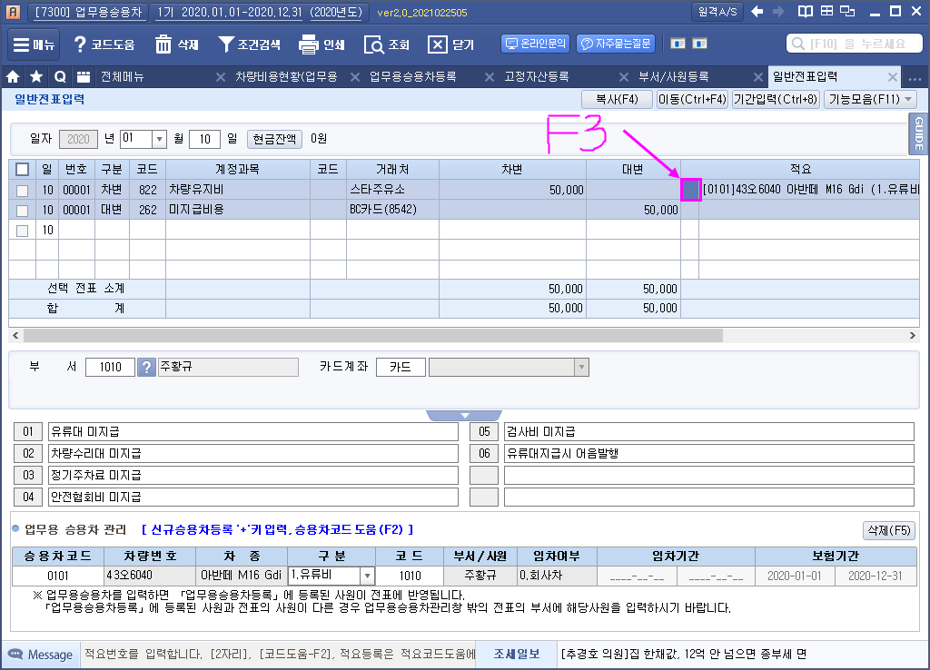This screenshot has width=930, height=670.
Task: Click the forward arrow in title bar
Action: (x=778, y=11)
